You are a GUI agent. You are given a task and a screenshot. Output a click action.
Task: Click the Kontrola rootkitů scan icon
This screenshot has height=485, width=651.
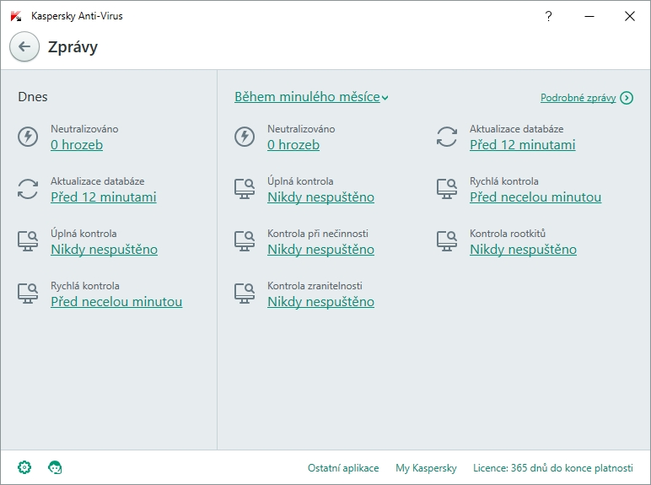click(x=446, y=240)
